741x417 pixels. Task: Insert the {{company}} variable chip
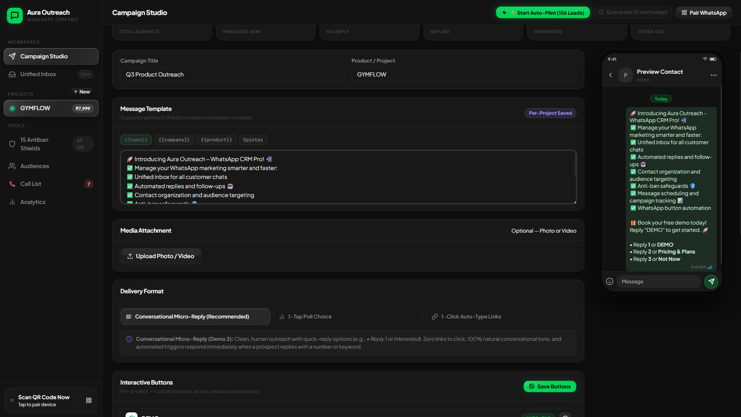(174, 140)
